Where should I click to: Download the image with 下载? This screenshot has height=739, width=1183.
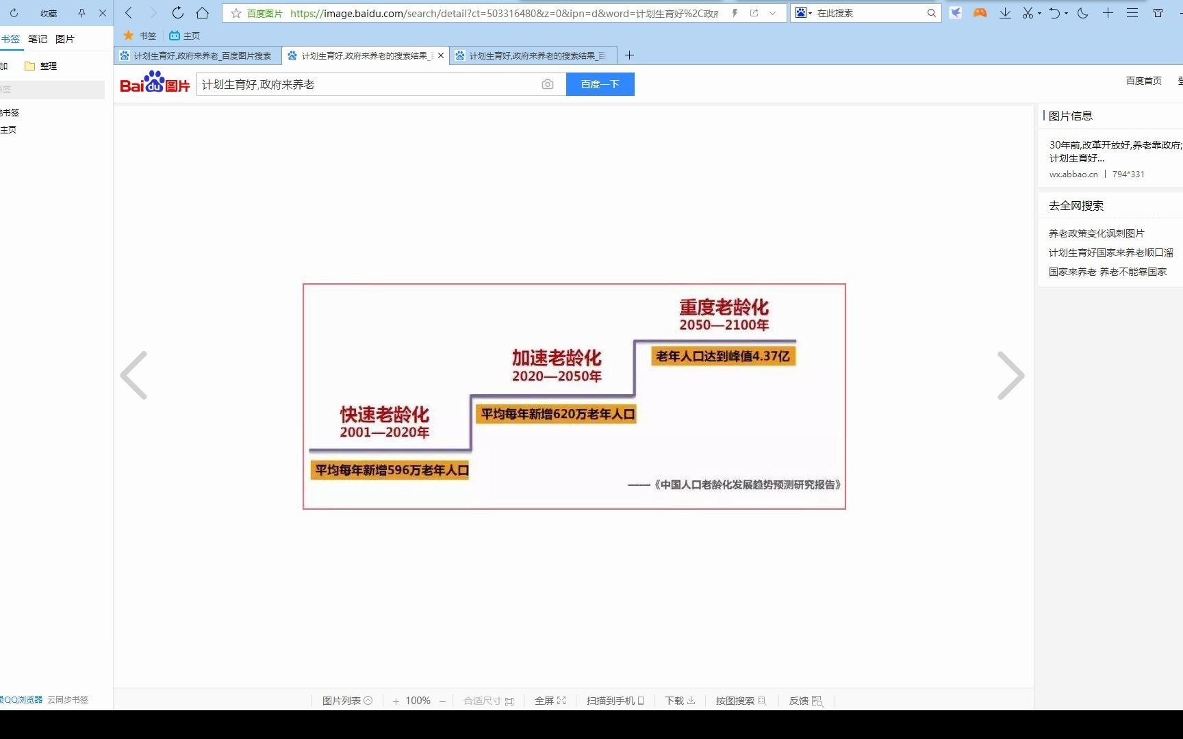[x=680, y=701]
